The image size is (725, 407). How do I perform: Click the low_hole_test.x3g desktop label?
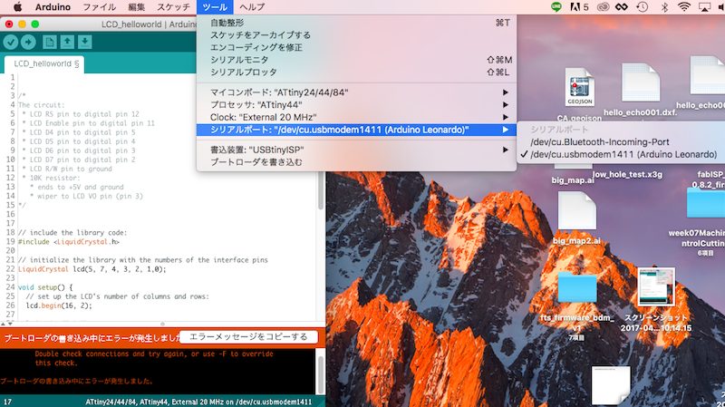(627, 174)
